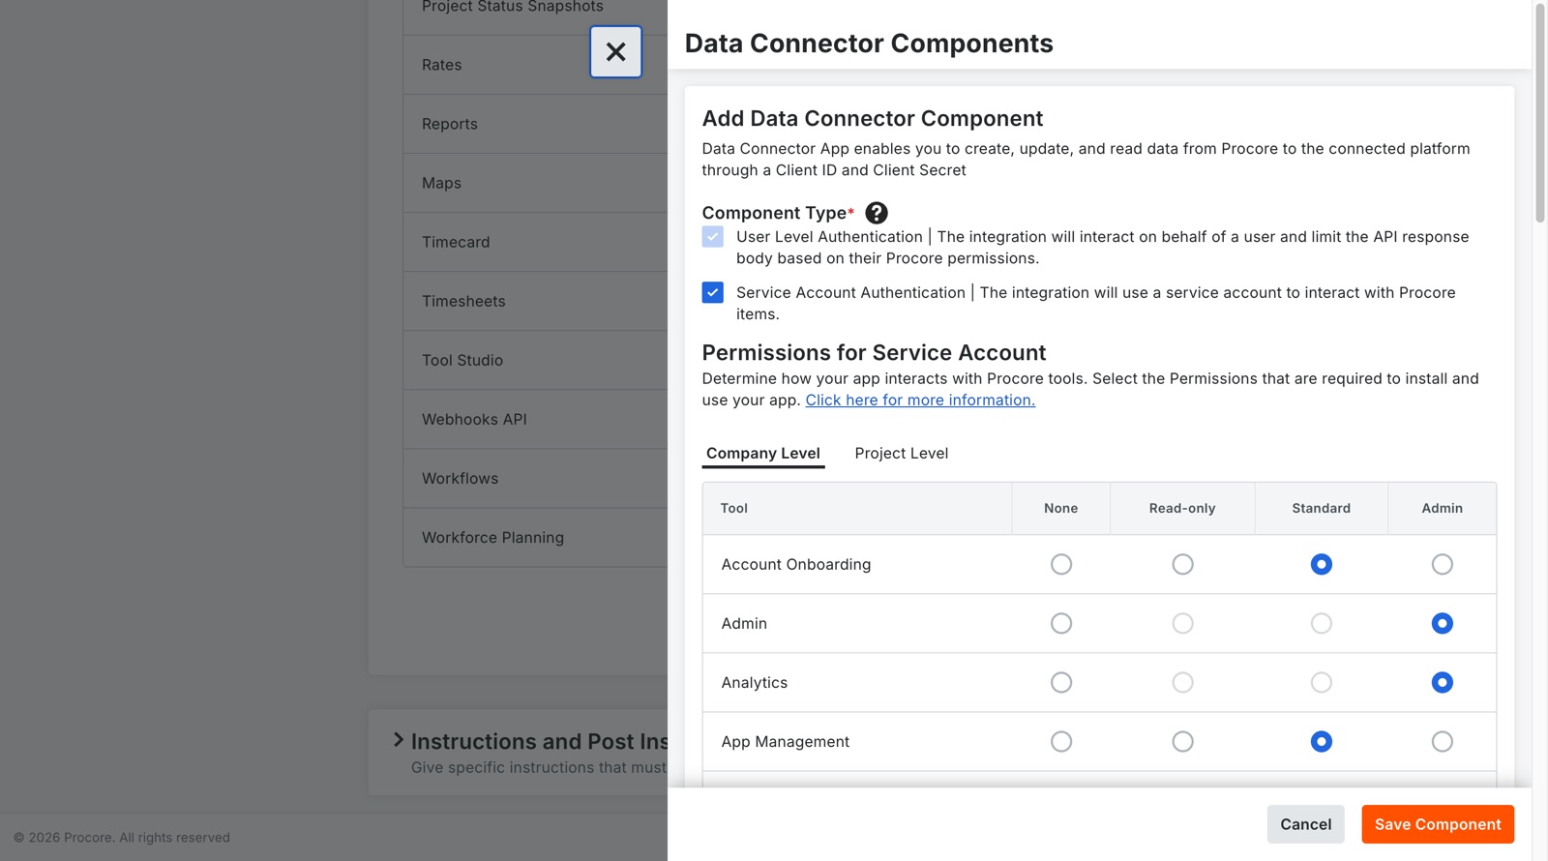Select Admin level for Account Onboarding

click(x=1443, y=564)
